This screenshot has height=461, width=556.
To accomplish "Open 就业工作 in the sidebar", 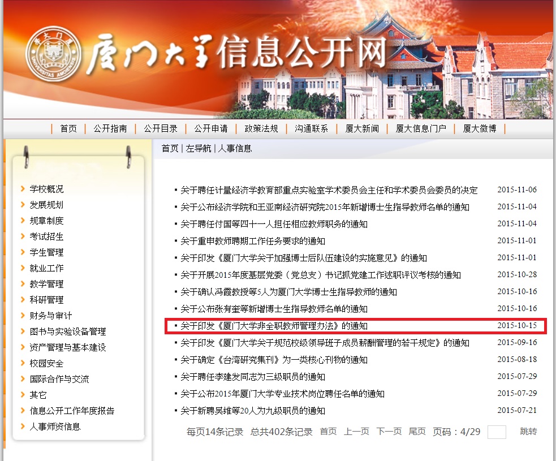I will (46, 268).
